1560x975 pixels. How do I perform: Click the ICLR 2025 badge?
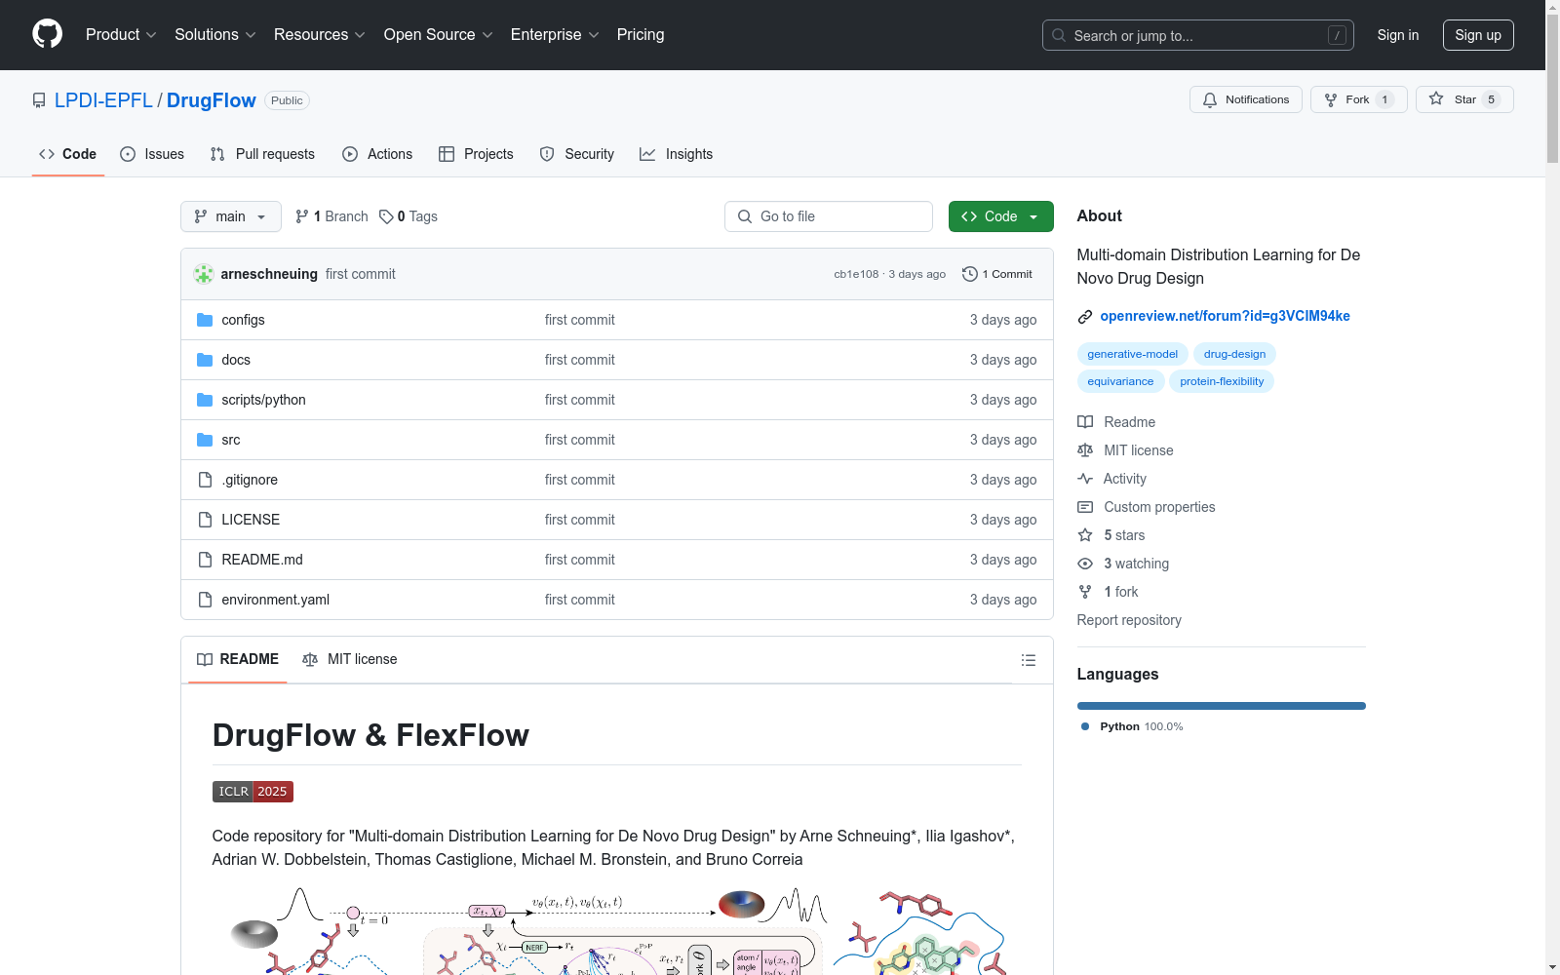click(x=253, y=792)
